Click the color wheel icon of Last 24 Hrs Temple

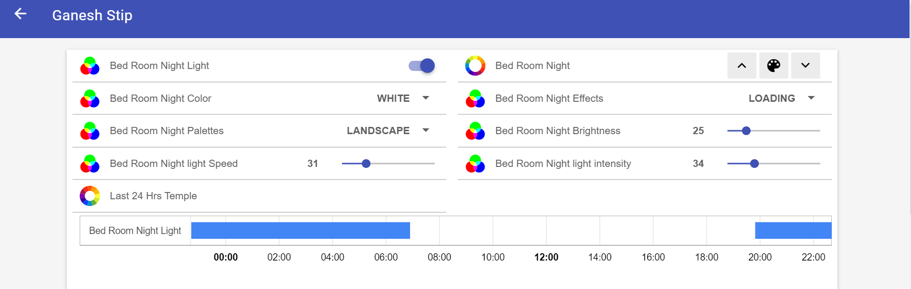tap(90, 196)
